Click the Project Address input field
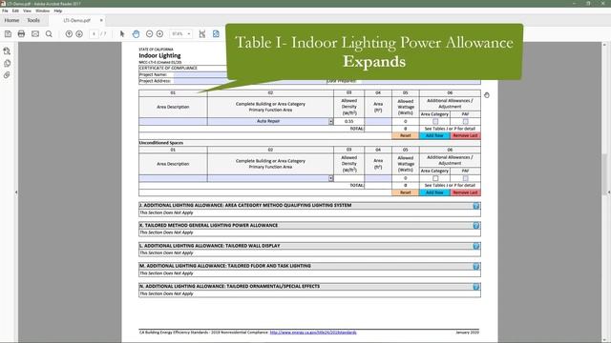Image resolution: width=611 pixels, height=343 pixels. click(200, 81)
